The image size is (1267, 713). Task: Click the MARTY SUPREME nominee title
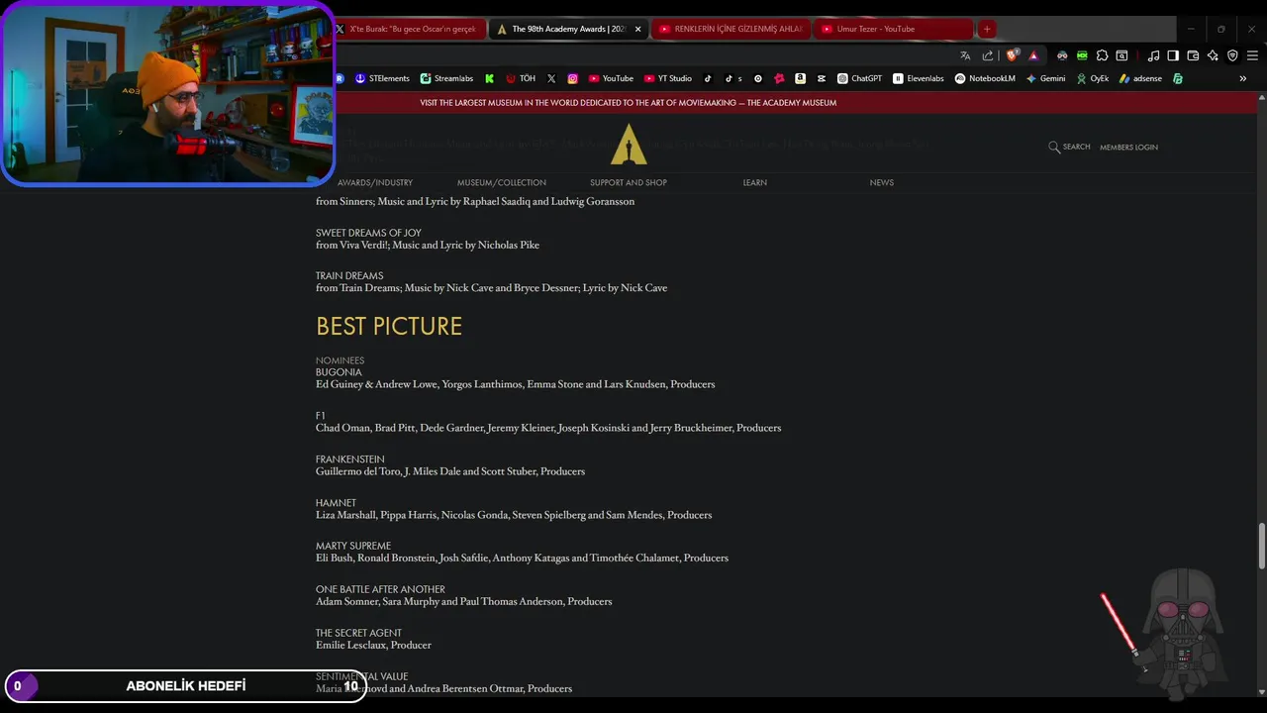tap(353, 546)
